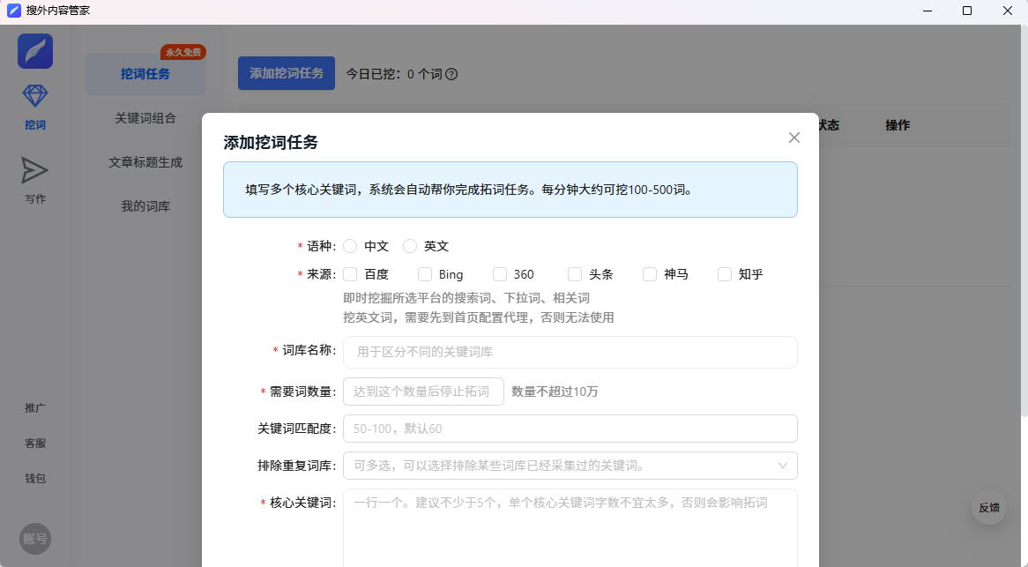Click the help question mark beside 今日已挖

coord(451,74)
